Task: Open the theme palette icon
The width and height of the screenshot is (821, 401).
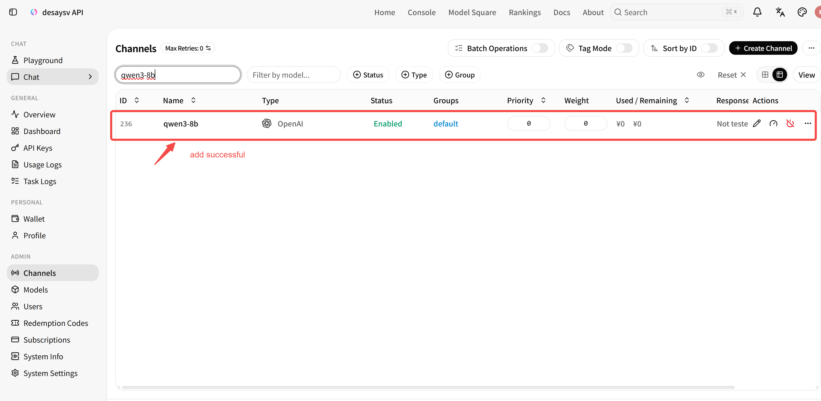Action: (802, 12)
